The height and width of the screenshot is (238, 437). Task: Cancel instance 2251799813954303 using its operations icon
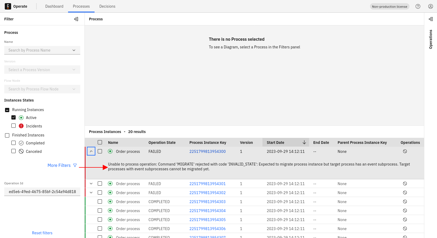click(405, 202)
